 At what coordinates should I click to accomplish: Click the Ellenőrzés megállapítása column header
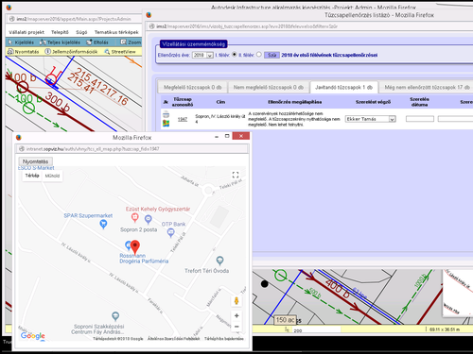[x=294, y=102]
